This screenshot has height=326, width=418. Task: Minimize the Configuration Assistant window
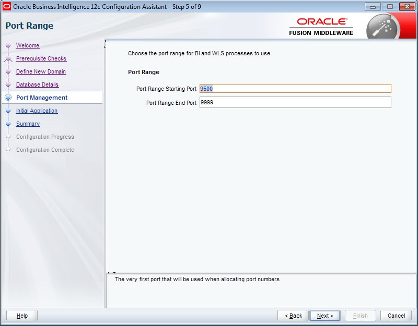[x=373, y=7]
